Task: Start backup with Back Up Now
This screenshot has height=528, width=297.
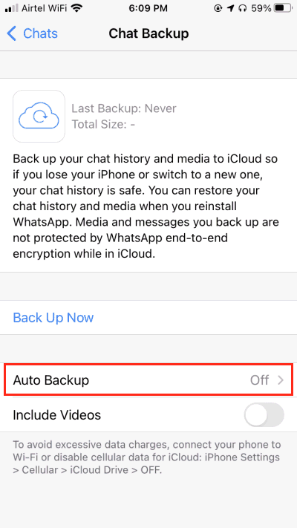Action: coord(53,318)
